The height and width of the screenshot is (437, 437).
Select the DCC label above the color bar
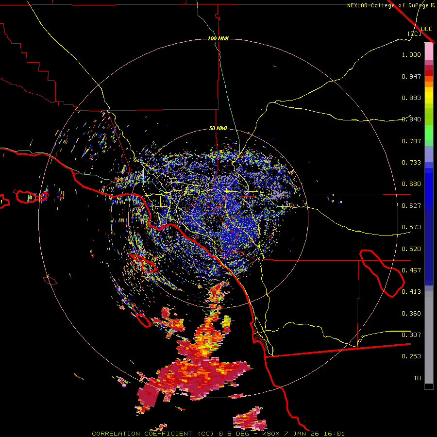426,29
